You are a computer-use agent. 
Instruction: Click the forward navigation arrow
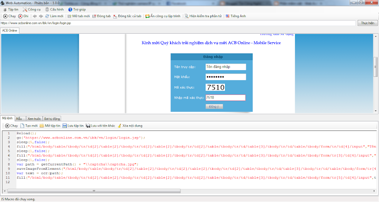click(41, 16)
